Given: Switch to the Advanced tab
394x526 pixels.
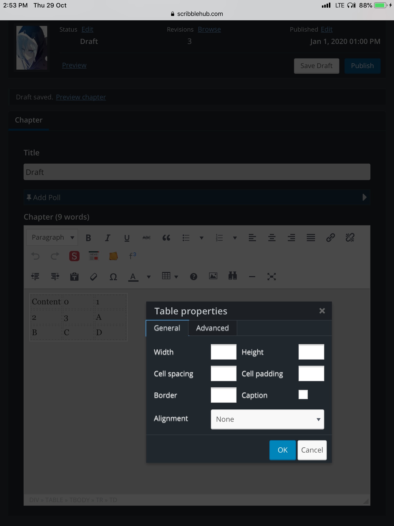Looking at the screenshot, I should (x=212, y=328).
